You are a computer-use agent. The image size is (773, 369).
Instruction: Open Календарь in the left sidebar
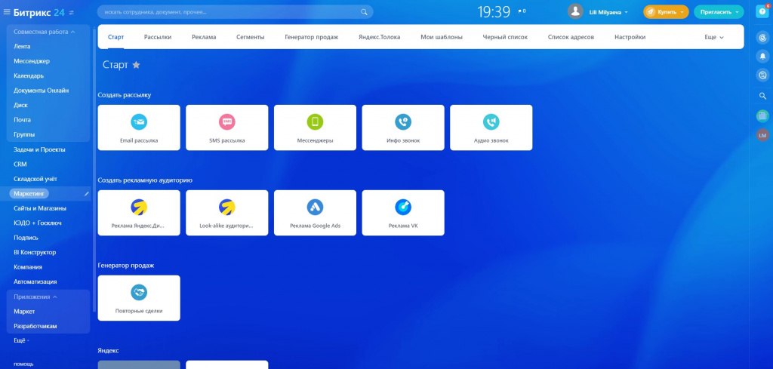click(29, 76)
